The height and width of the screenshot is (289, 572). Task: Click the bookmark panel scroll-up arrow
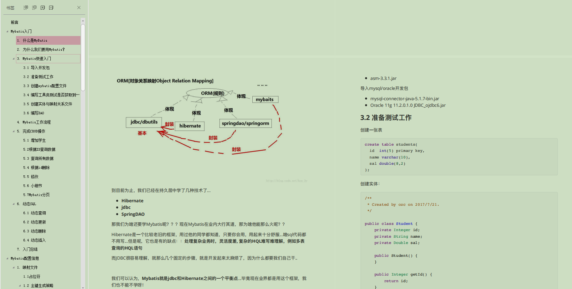point(83,21)
